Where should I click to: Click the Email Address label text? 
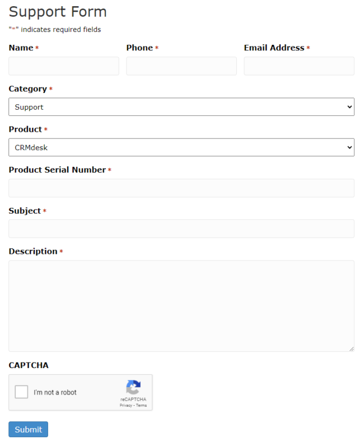click(274, 48)
